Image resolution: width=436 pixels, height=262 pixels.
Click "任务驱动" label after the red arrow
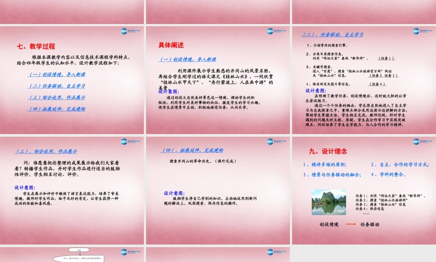370,225
